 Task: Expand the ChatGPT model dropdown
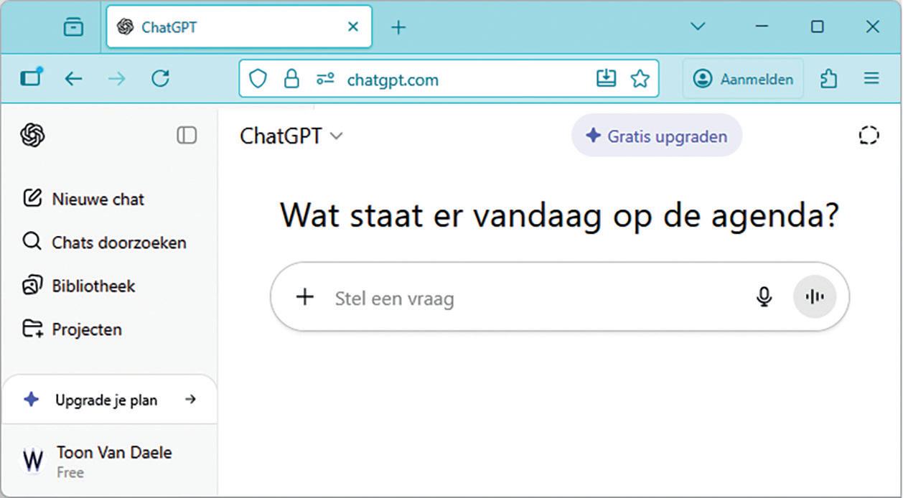(x=291, y=136)
